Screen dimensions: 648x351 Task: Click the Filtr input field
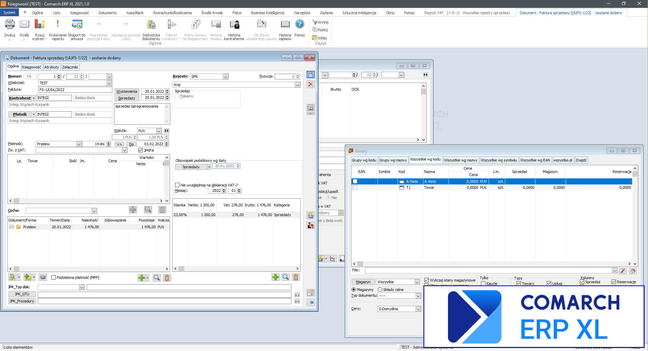[x=488, y=271]
